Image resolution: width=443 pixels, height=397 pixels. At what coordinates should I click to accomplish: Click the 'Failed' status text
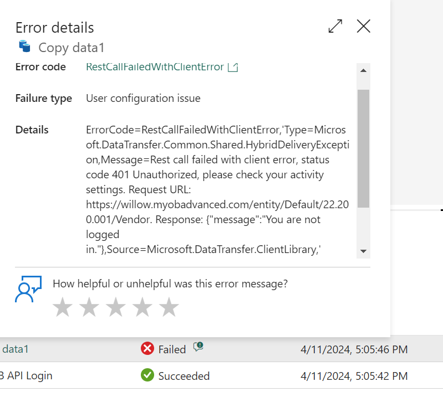172,349
